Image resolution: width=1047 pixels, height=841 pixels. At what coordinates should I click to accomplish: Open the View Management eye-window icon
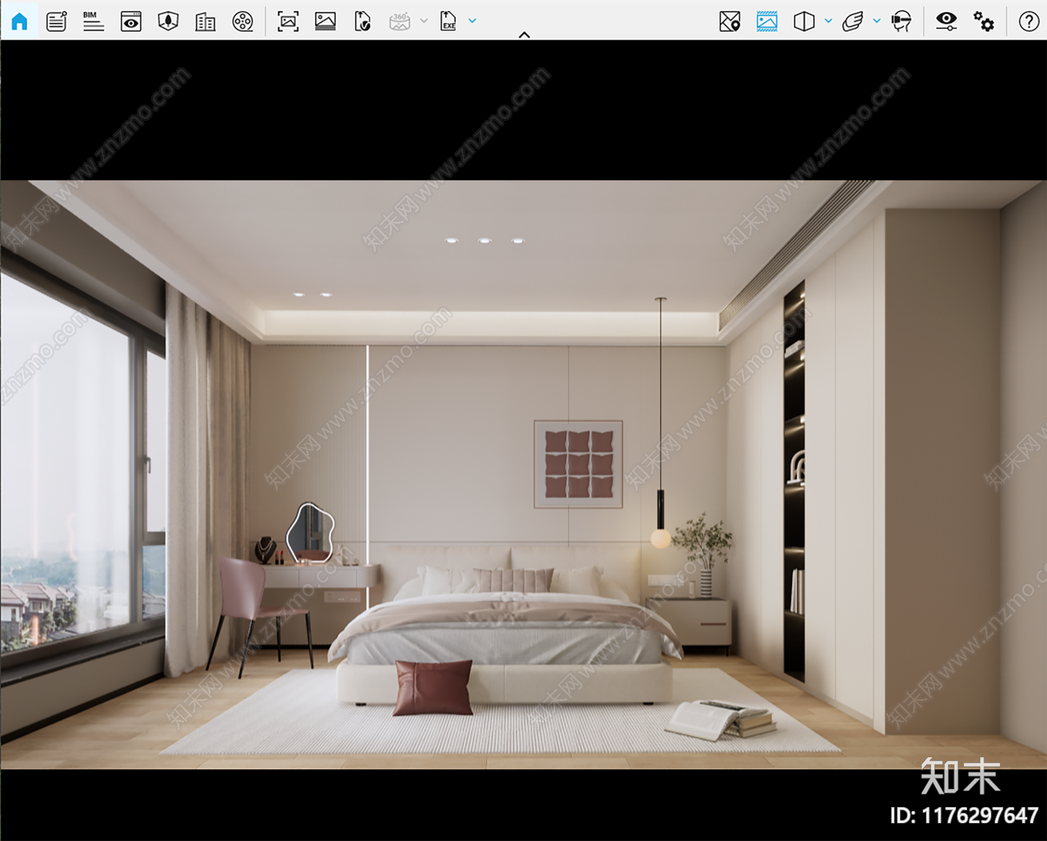[131, 22]
